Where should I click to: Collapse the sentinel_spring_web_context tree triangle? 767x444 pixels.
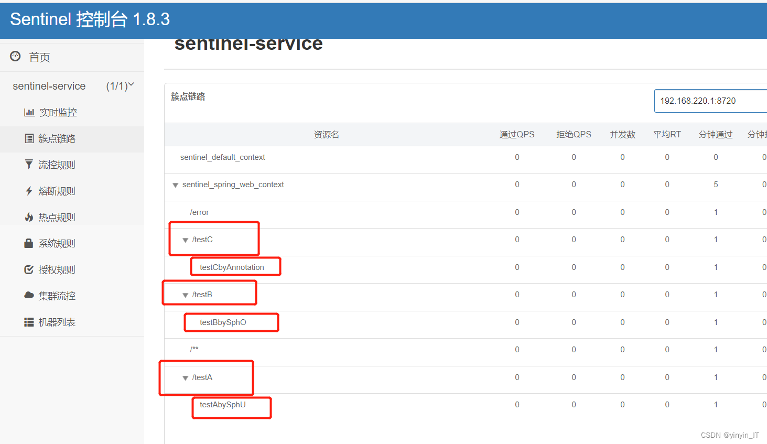[x=176, y=185]
